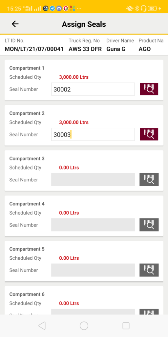Tap Telegram notification icon in status bar
168x337 pixels.
tap(52, 8)
